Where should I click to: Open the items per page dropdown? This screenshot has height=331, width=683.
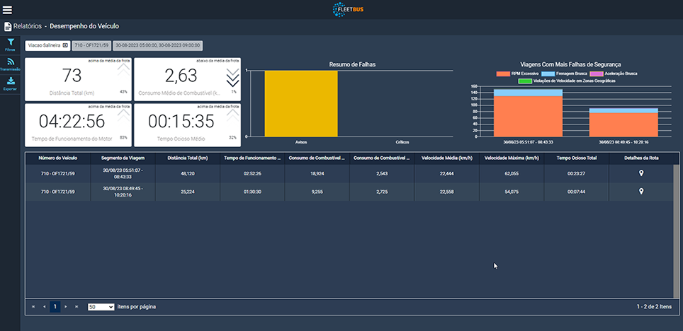(101, 307)
